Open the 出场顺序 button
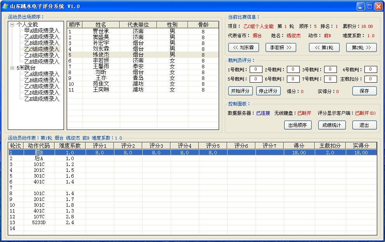This screenshot has height=242, width=385. tap(298, 125)
